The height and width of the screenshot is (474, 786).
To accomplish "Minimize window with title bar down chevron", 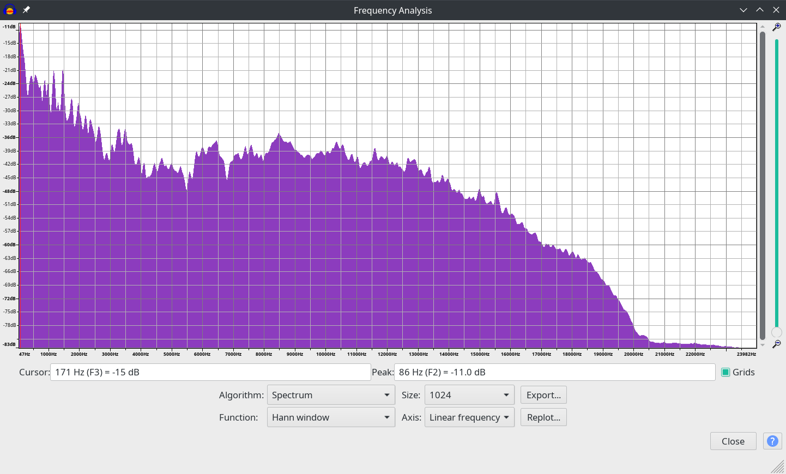I will 743,10.
